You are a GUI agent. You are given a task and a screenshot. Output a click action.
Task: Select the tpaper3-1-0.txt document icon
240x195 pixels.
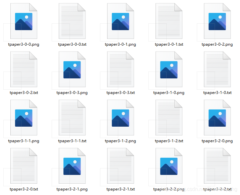coord(217,69)
